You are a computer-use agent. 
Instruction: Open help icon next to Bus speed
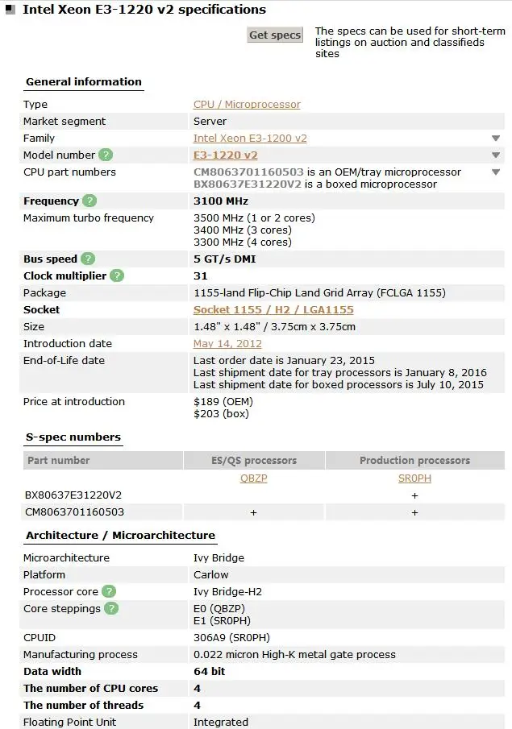click(x=88, y=259)
